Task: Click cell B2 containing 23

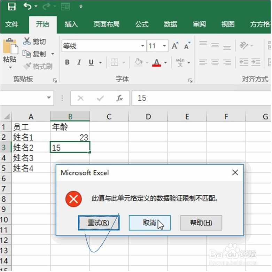Action: (70, 137)
